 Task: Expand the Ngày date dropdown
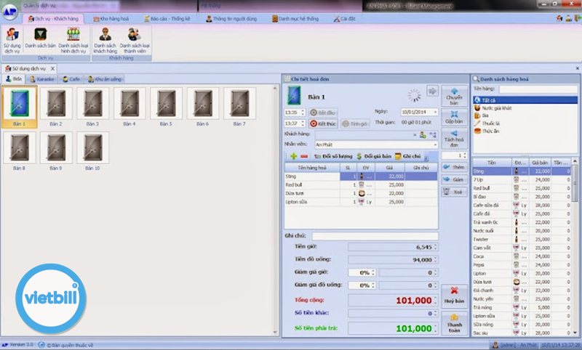pos(434,113)
